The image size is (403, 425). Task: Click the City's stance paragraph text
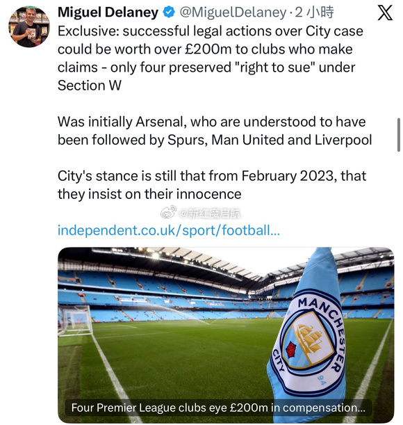pyautogui.click(x=212, y=185)
